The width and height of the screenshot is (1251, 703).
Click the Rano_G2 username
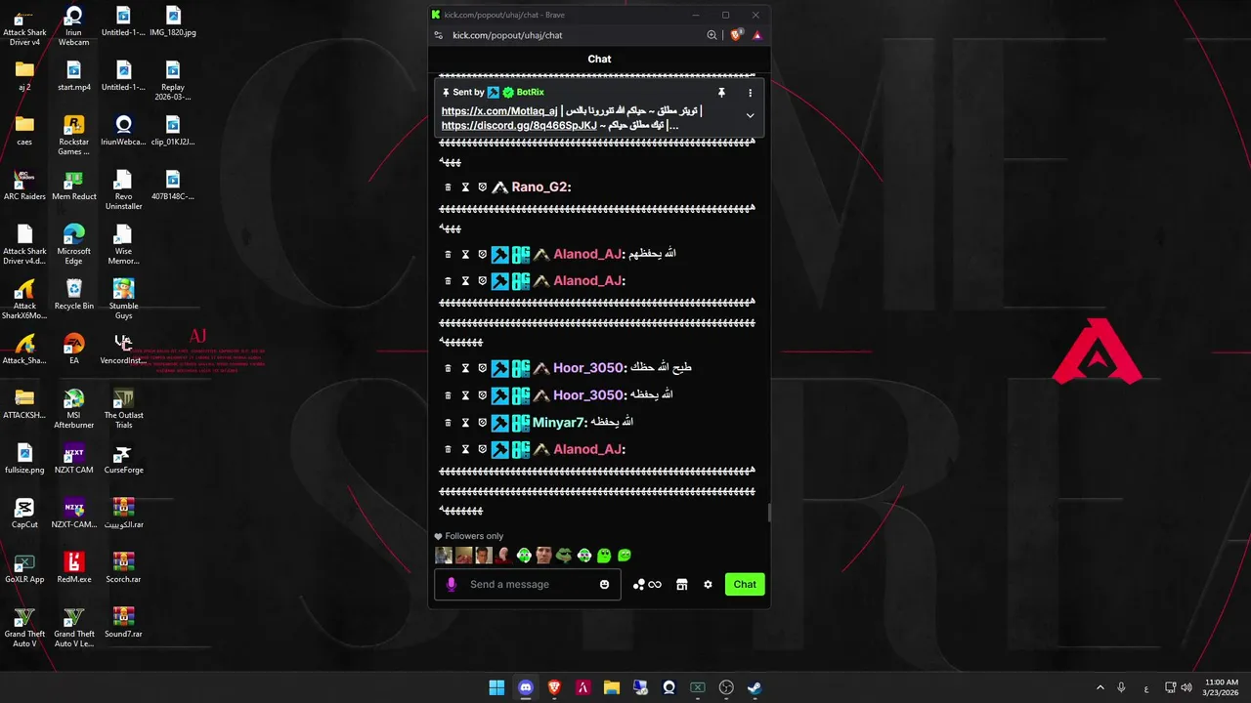tap(539, 186)
